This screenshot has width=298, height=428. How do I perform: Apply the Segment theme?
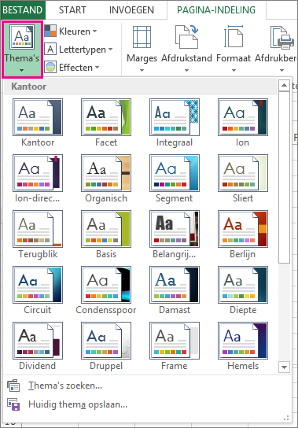(x=175, y=179)
